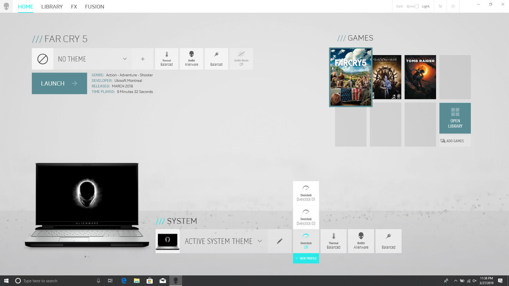
Task: Open the system Thermal Balanced tile
Action: 333,241
